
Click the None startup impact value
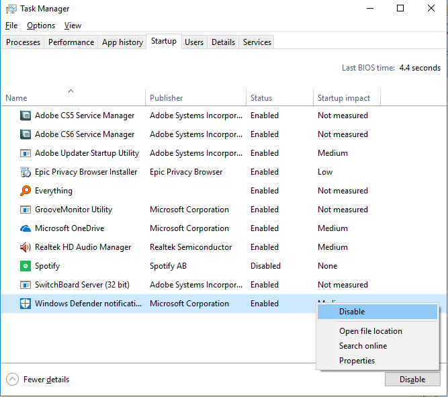[327, 266]
